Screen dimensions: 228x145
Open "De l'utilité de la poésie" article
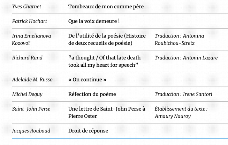pos(107,39)
